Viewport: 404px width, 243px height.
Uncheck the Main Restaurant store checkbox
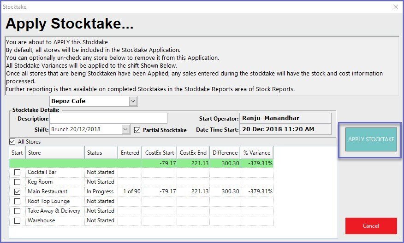pyautogui.click(x=17, y=191)
